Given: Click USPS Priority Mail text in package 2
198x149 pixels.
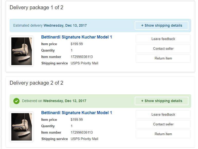Looking at the screenshot, I should coord(84,139).
